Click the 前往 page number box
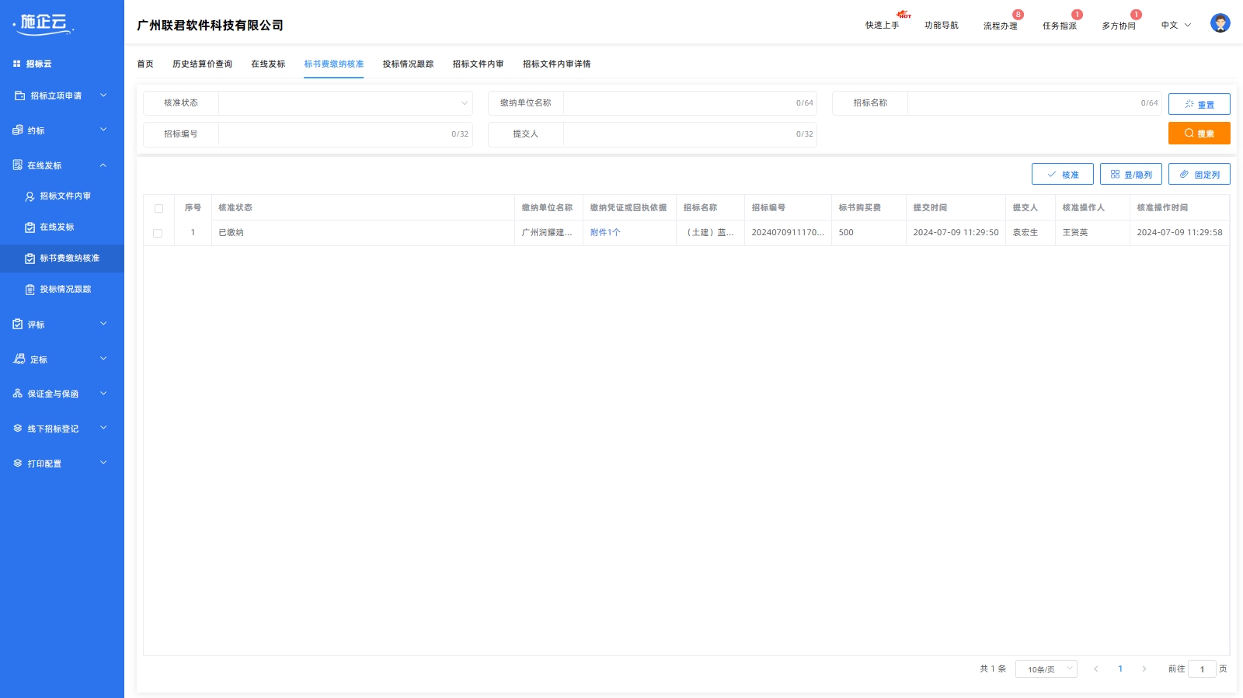Screen dimensions: 1243x698 [1202, 668]
